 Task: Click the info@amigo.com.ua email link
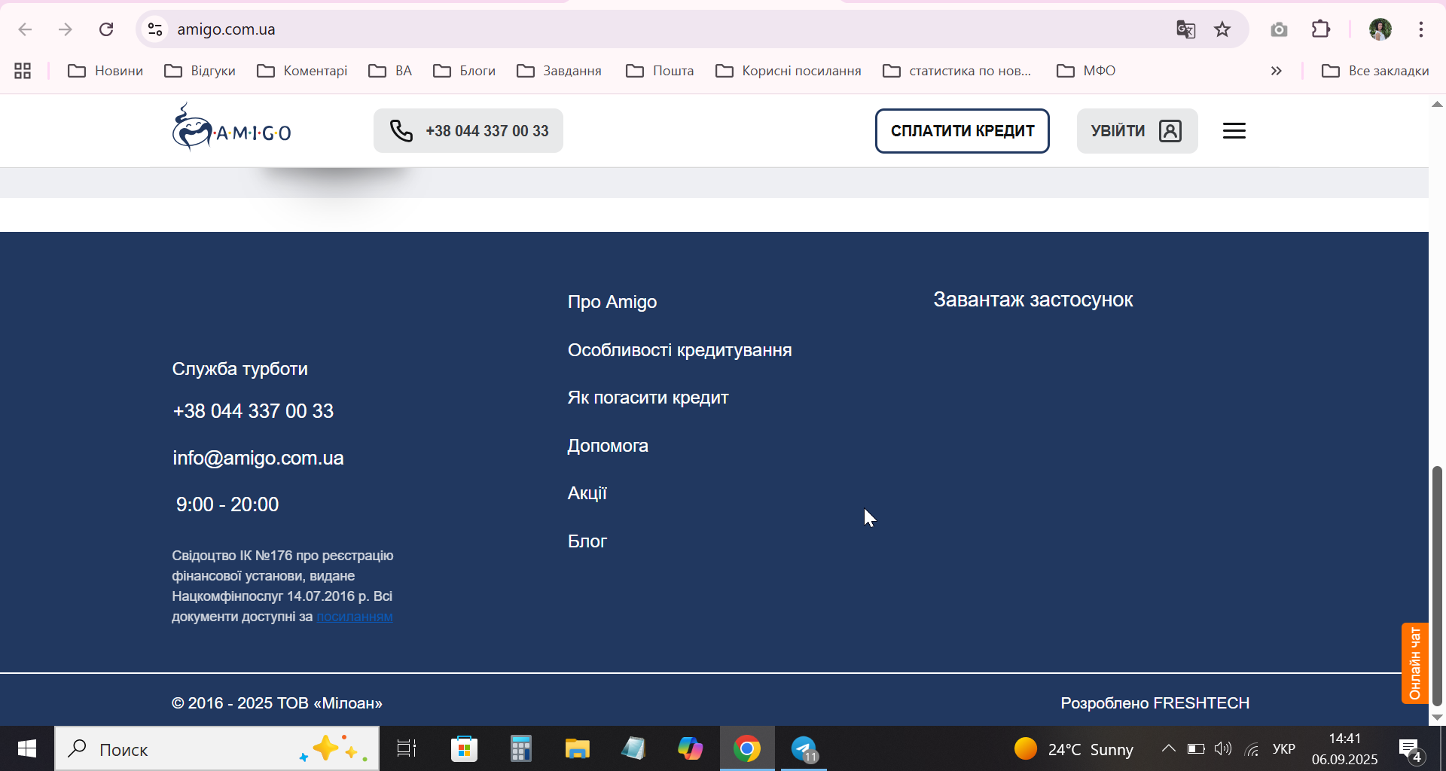(258, 458)
